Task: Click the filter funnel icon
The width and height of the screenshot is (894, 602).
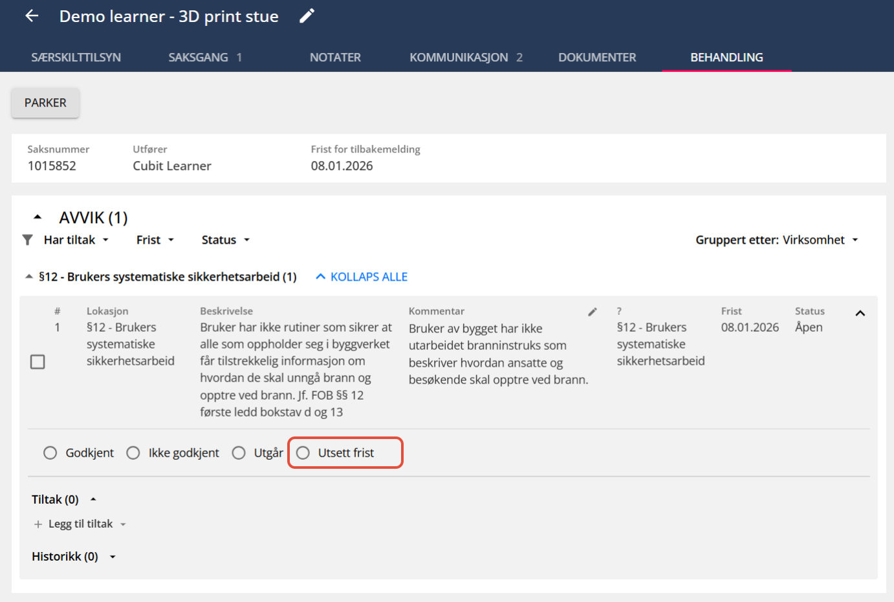Action: [27, 240]
